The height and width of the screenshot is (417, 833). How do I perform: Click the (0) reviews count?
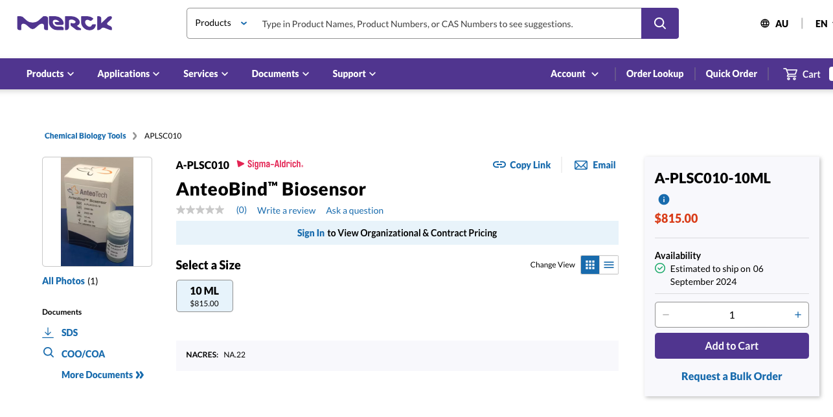[241, 210]
